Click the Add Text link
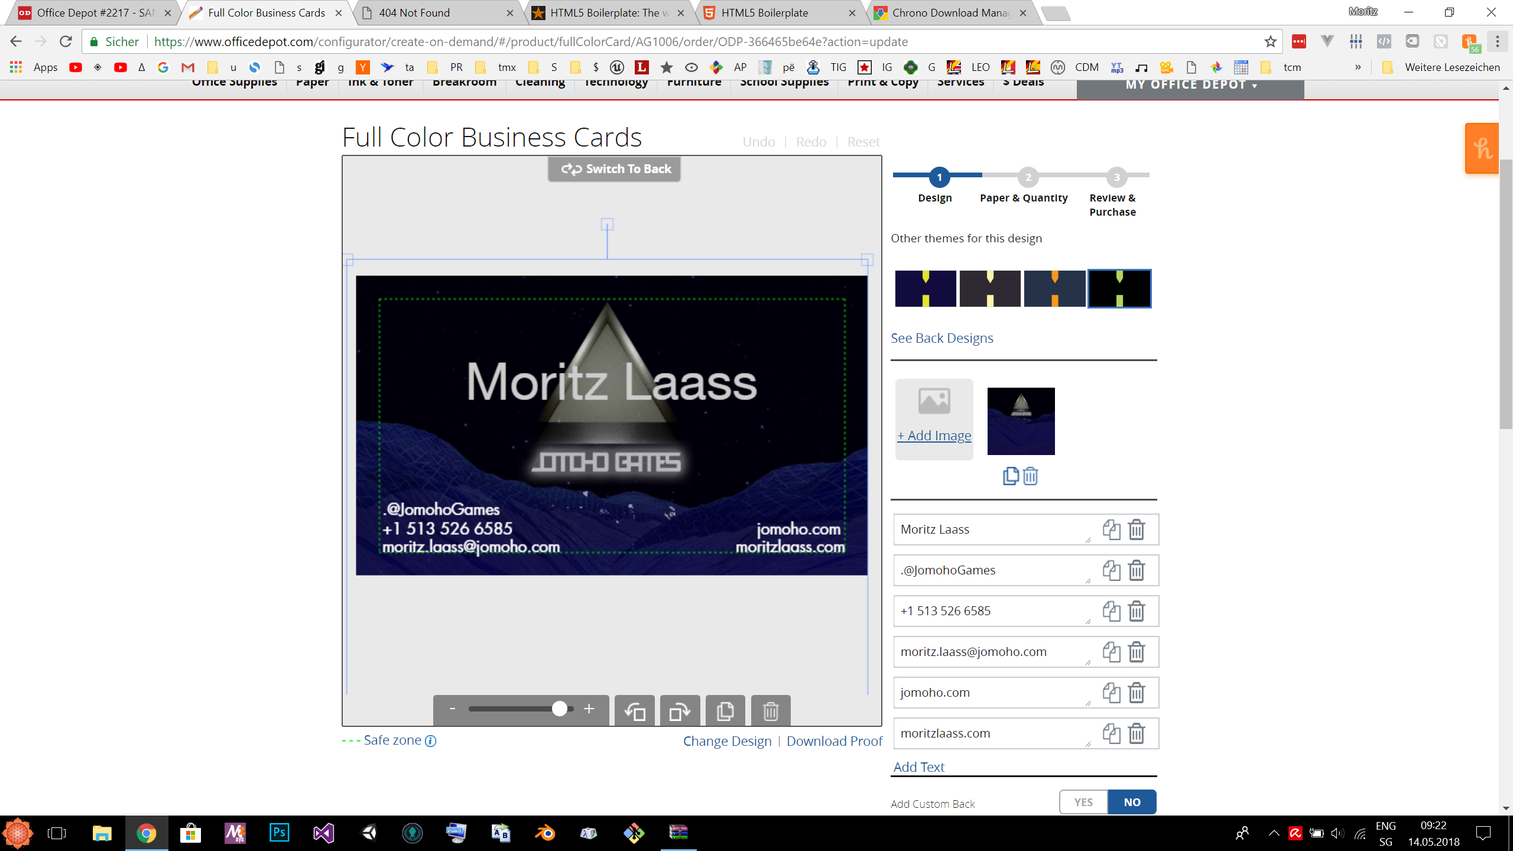Image resolution: width=1513 pixels, height=851 pixels. pyautogui.click(x=918, y=767)
